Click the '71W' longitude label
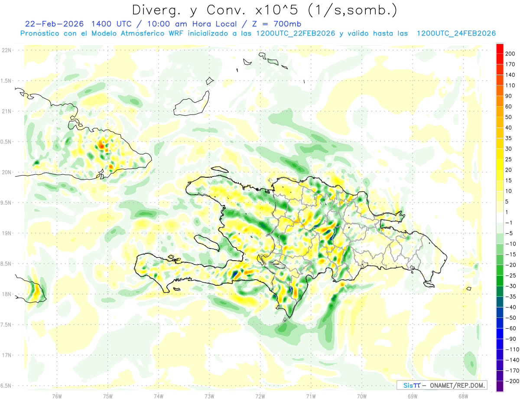 [311, 395]
